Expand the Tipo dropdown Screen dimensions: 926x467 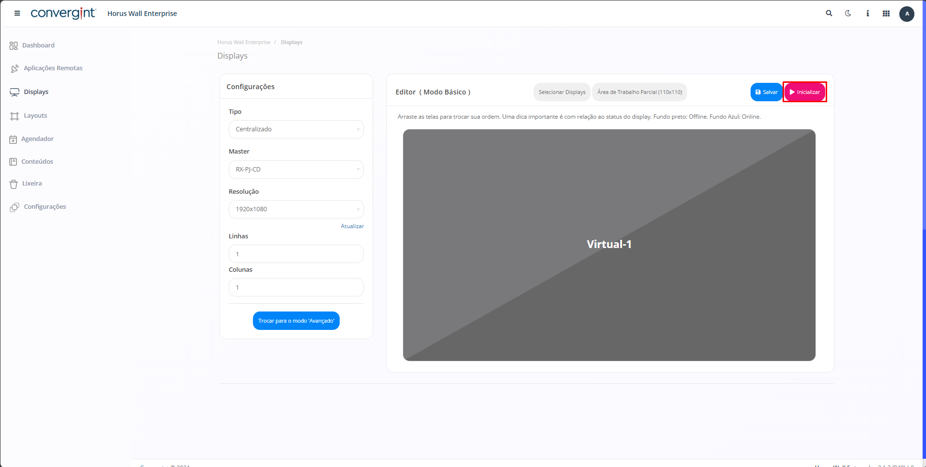[296, 129]
